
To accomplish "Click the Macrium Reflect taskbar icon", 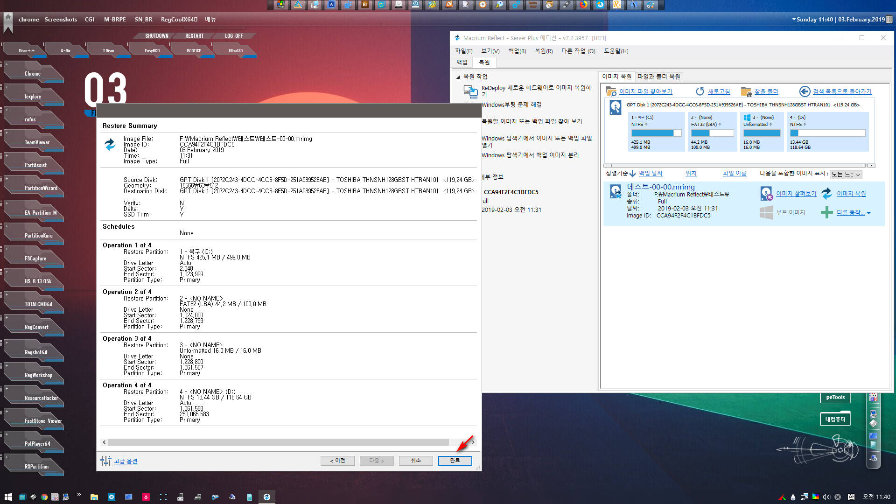I will [267, 497].
